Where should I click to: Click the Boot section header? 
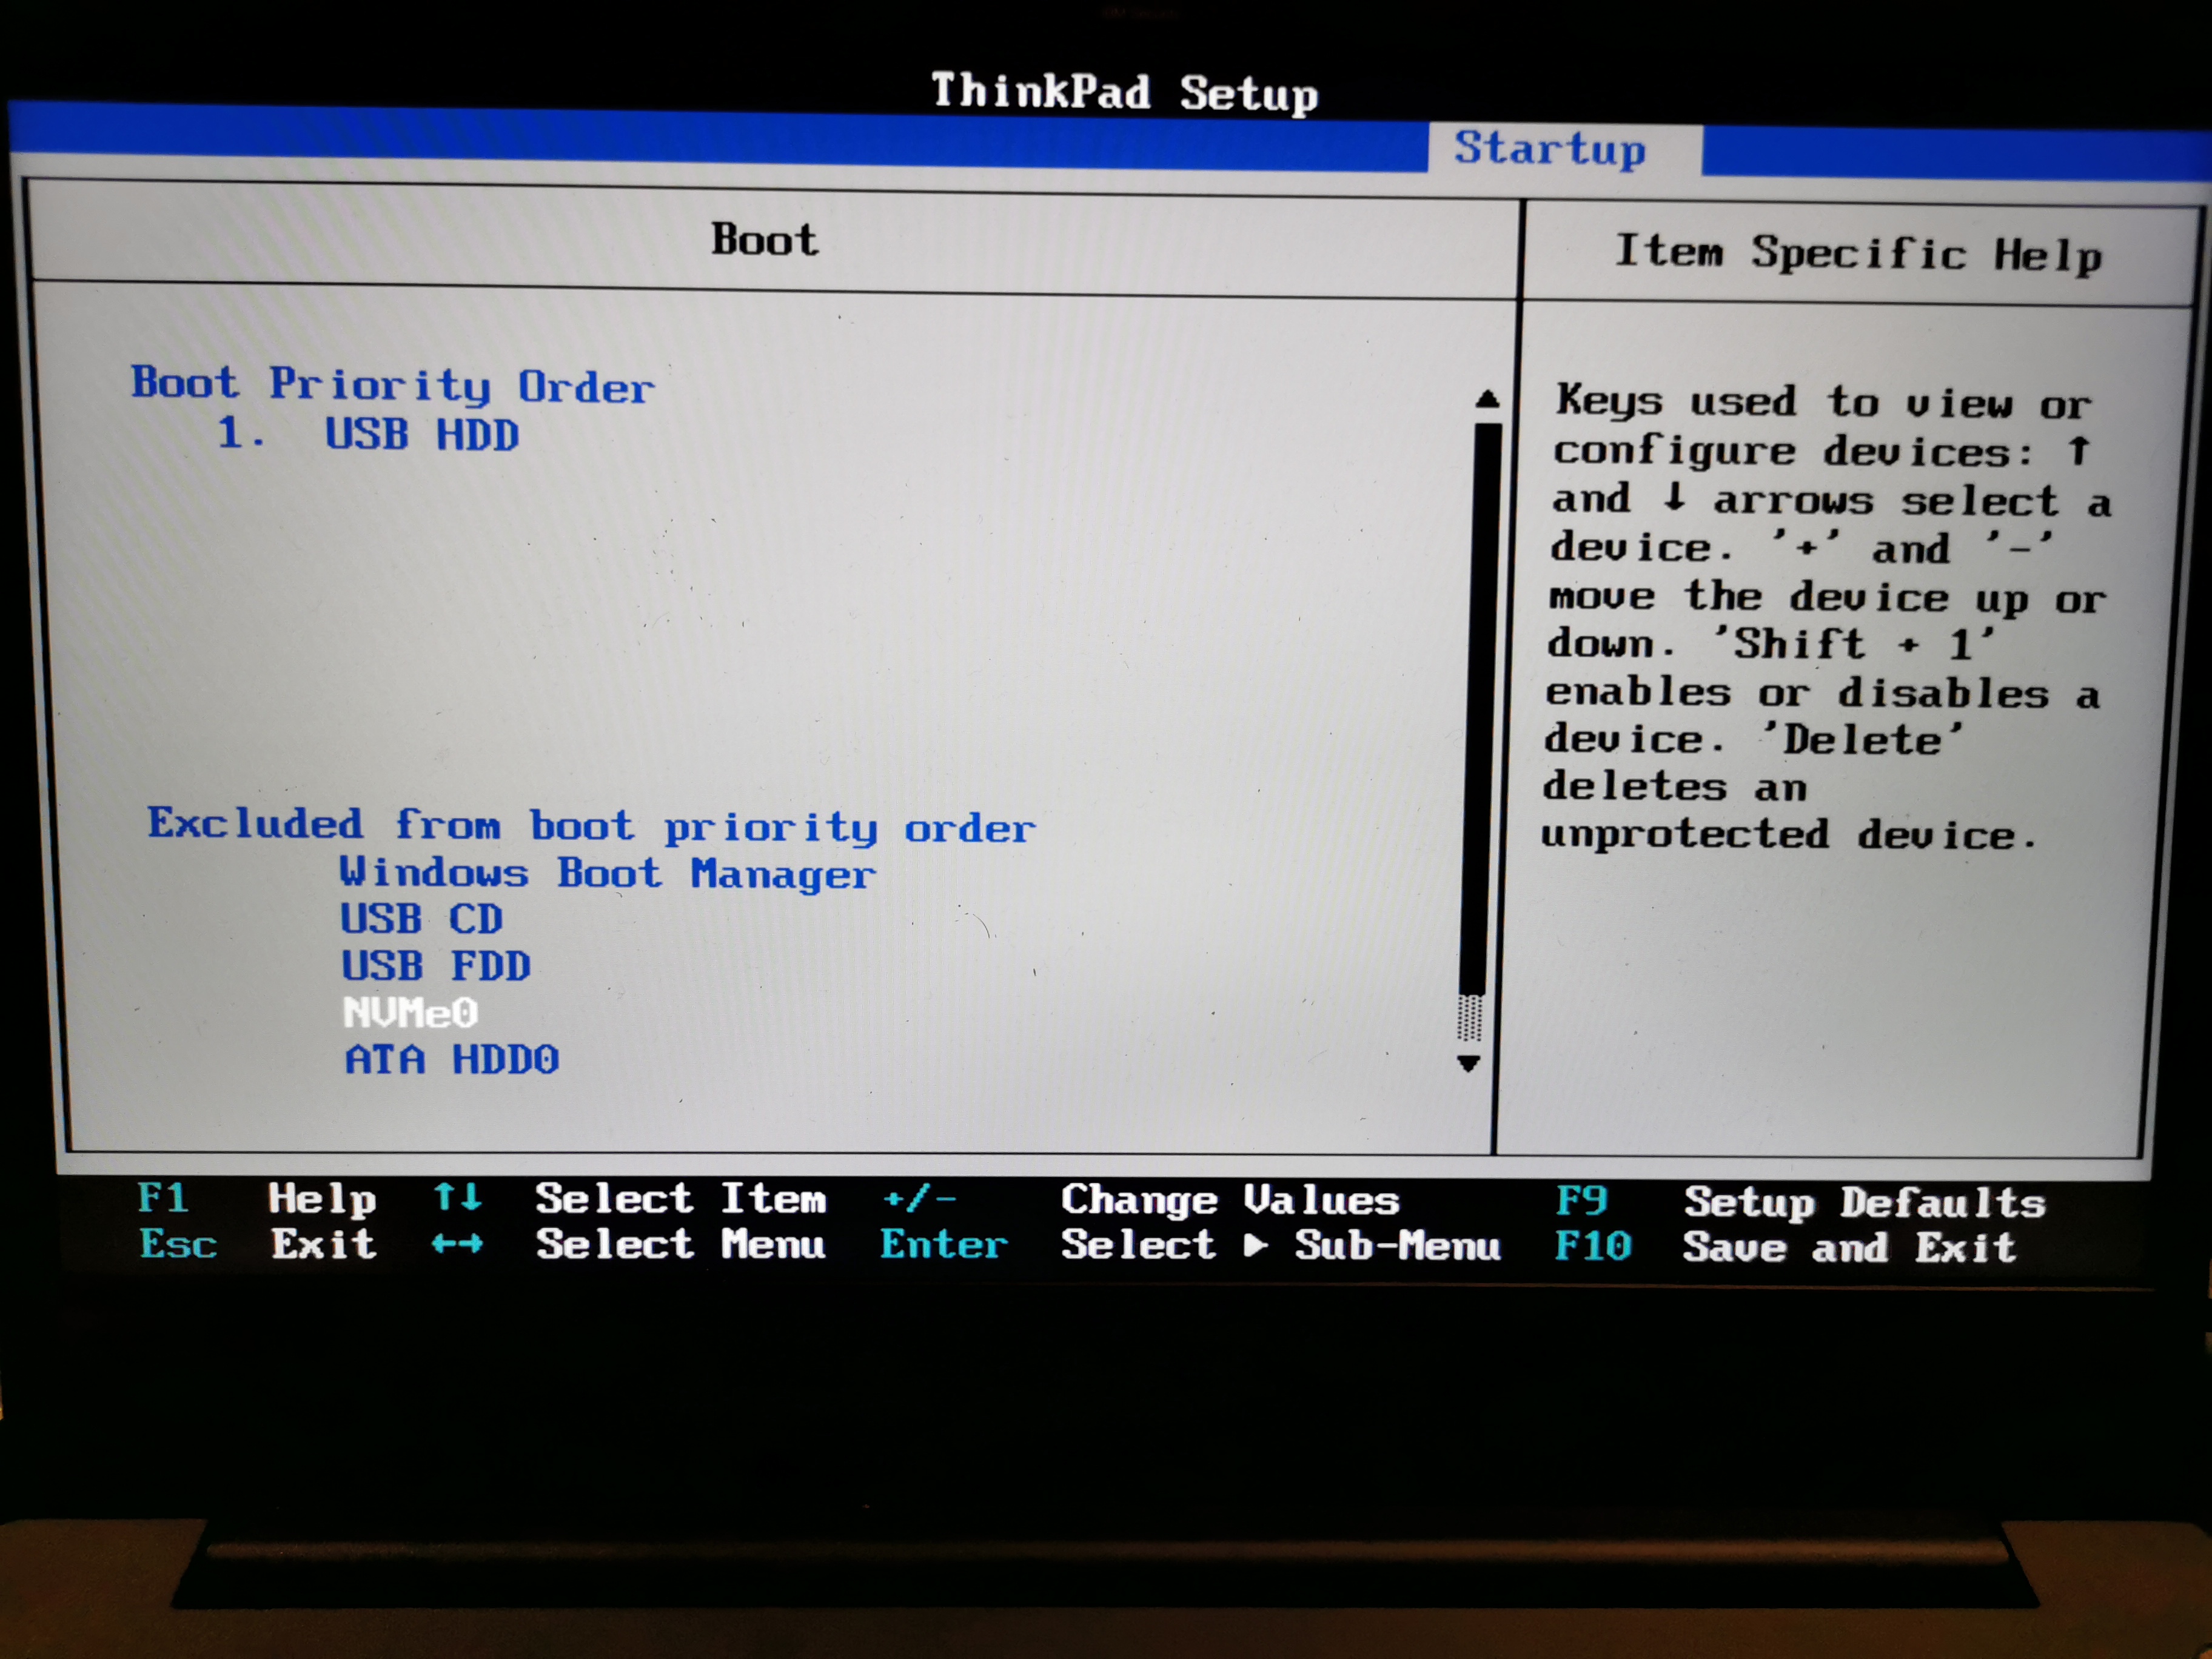[x=764, y=240]
